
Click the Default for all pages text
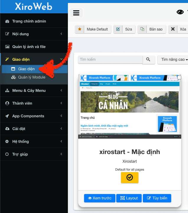click(130, 169)
